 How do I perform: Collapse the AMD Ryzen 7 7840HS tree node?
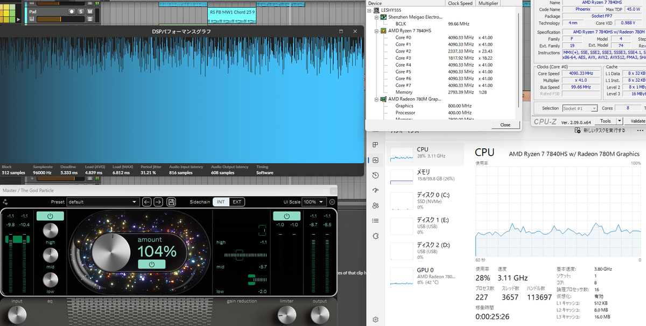tap(376, 31)
